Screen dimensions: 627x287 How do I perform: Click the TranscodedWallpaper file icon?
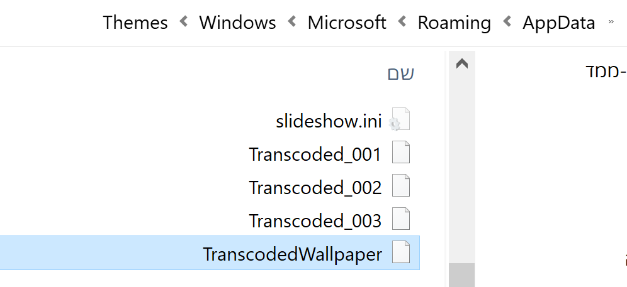401,254
